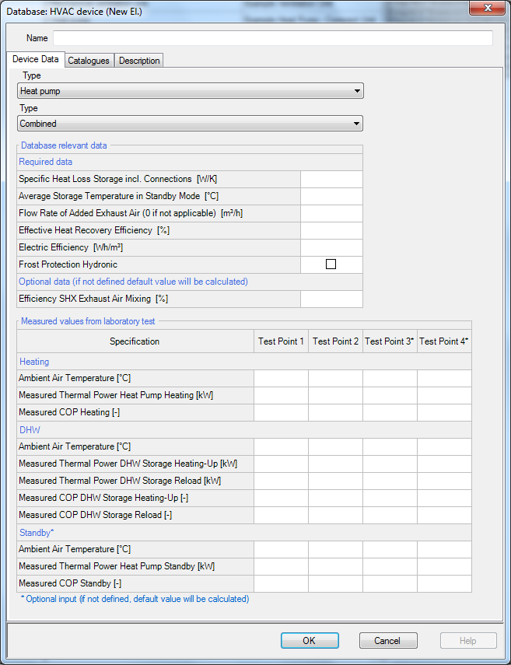Click the 'Optional data' section label
Viewport: 511px width, 665px height.
point(133,282)
